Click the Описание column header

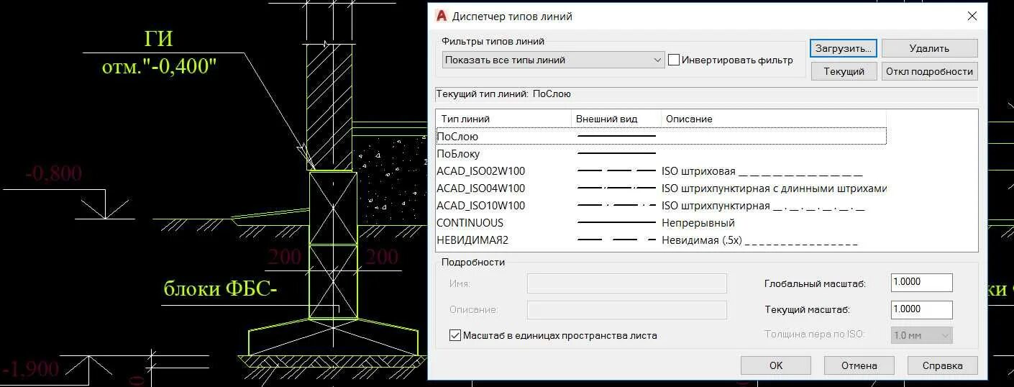(773, 119)
